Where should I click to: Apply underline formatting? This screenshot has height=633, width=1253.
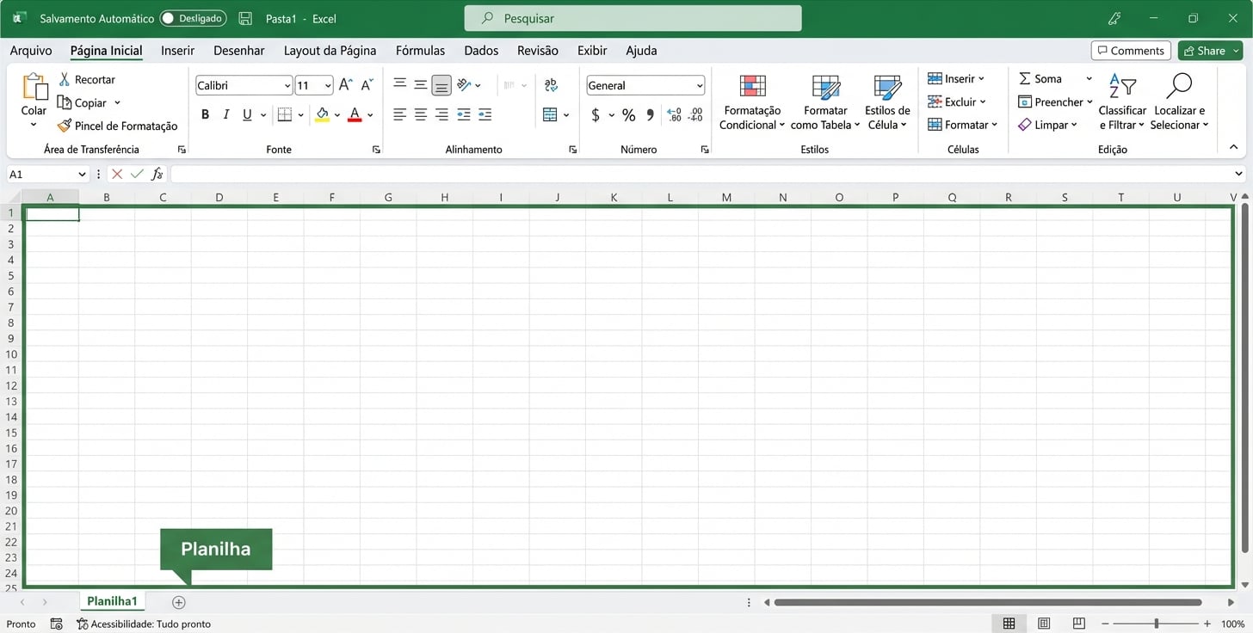247,114
